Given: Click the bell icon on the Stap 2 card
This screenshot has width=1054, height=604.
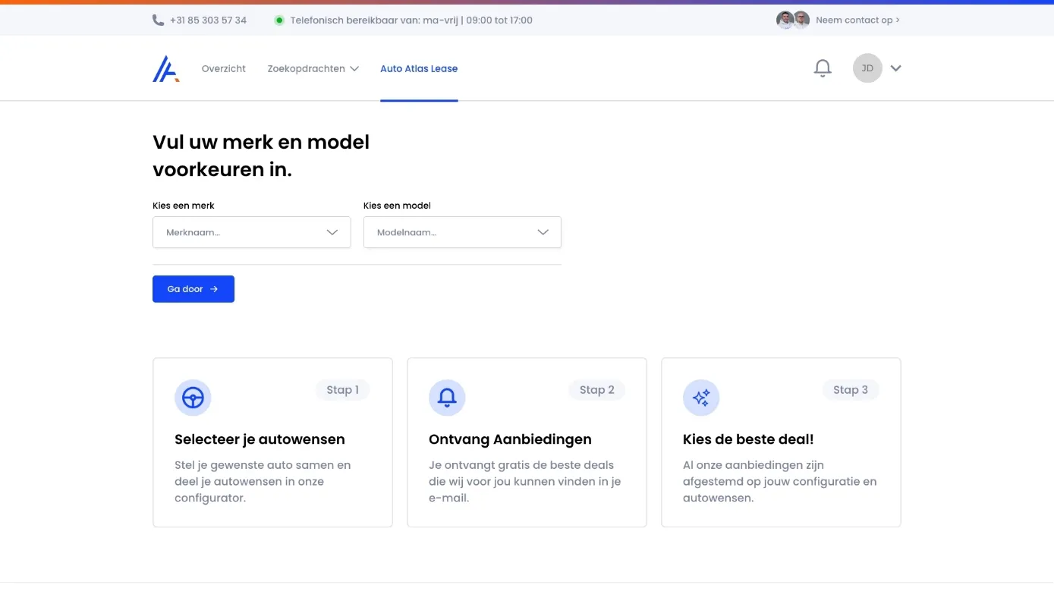Looking at the screenshot, I should coord(447,397).
